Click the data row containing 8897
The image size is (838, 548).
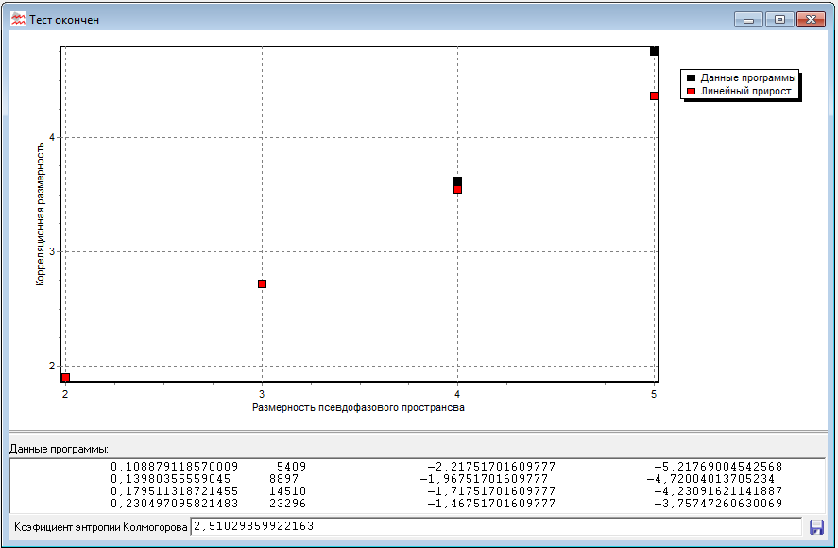(x=416, y=479)
